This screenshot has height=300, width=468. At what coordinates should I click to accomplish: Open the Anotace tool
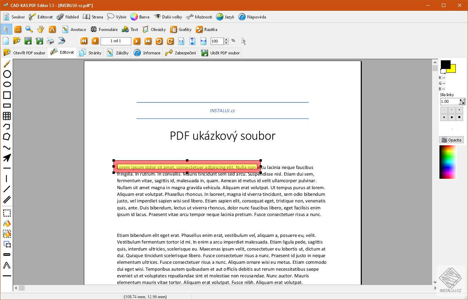tap(73, 29)
